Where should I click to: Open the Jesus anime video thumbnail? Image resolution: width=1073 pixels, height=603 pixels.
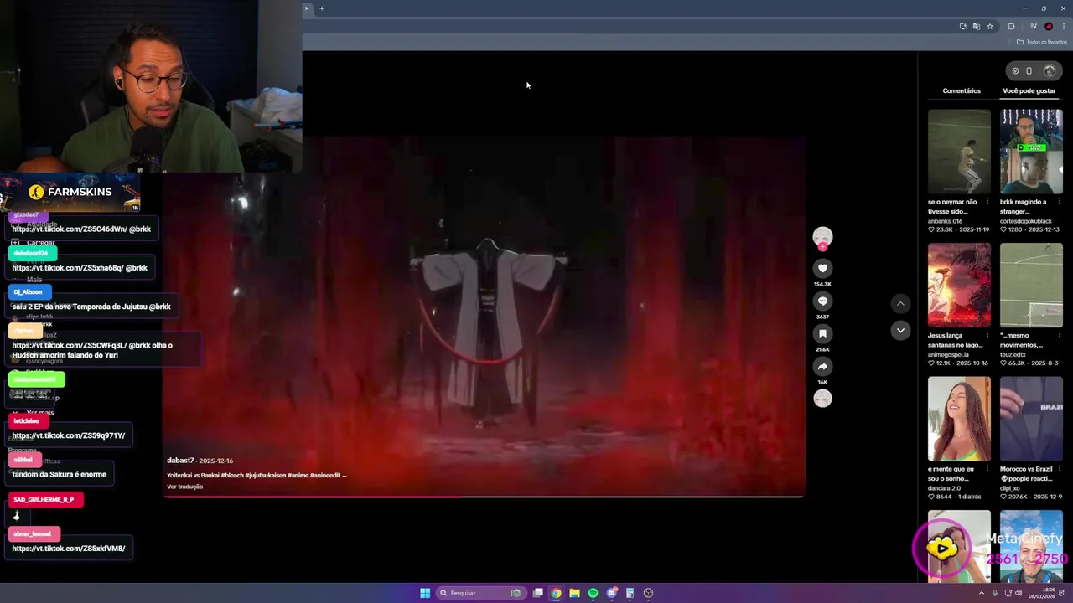[959, 285]
